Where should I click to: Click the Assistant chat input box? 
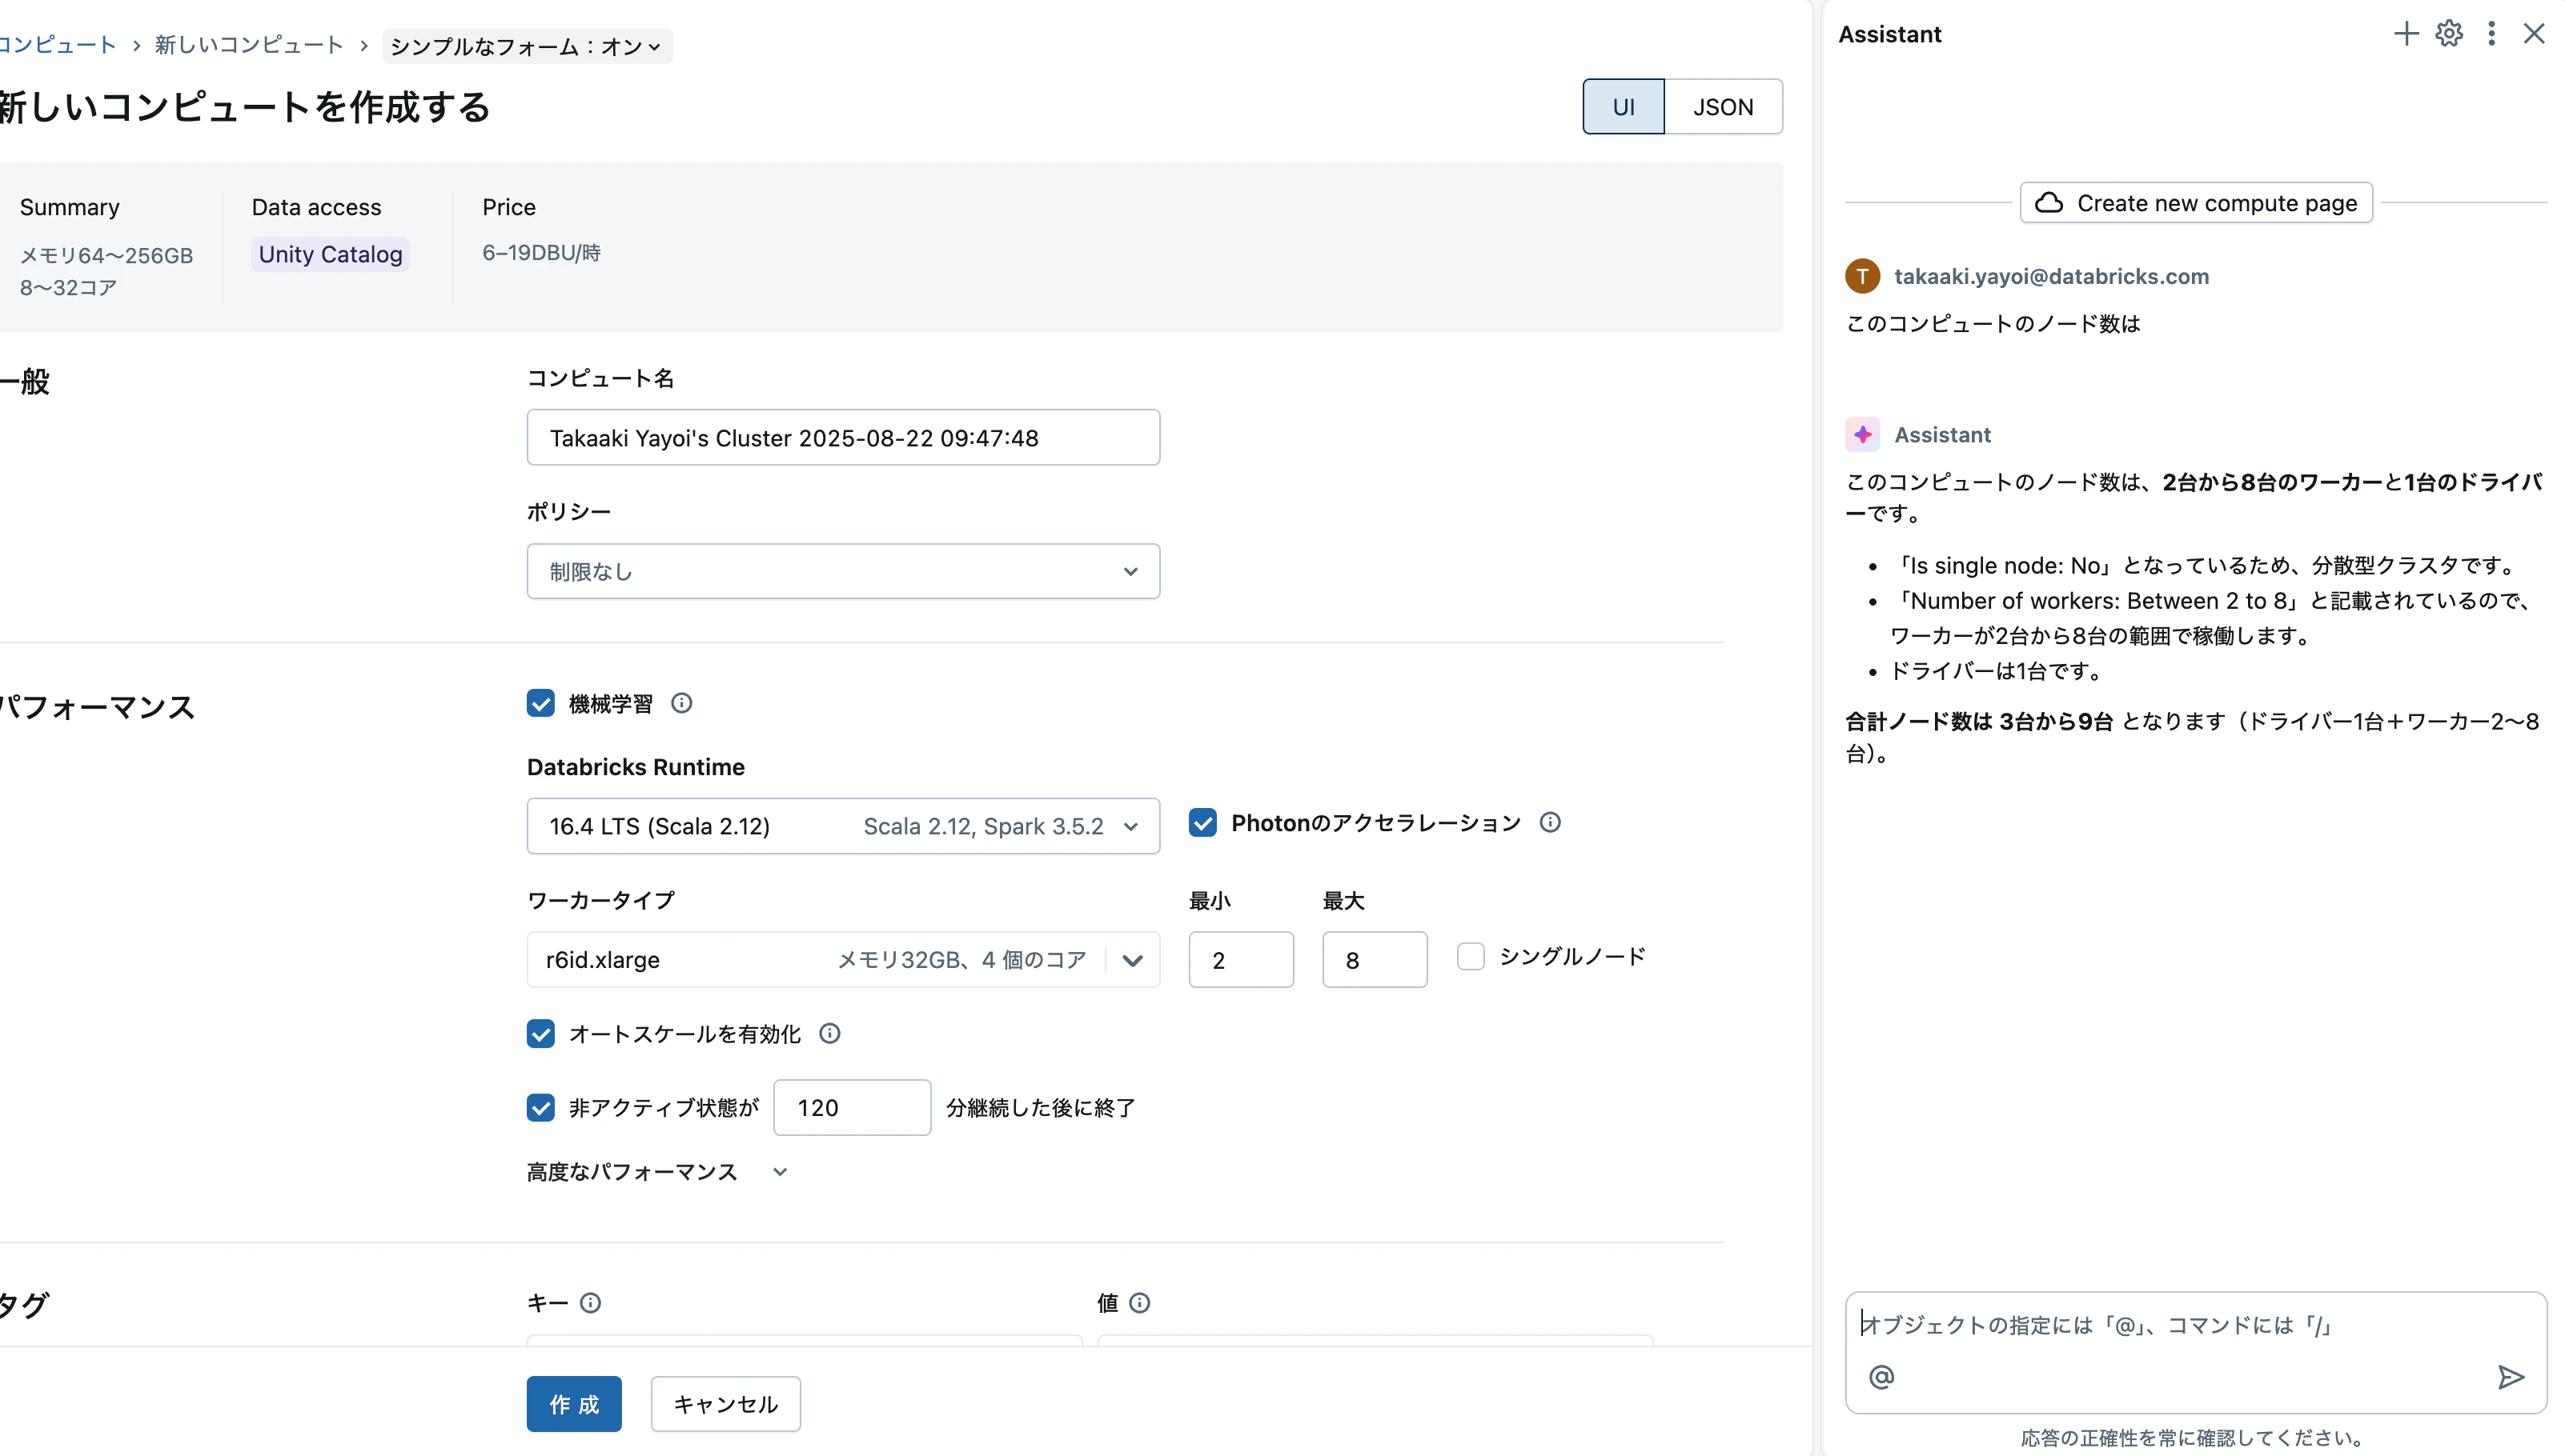click(x=2196, y=1352)
